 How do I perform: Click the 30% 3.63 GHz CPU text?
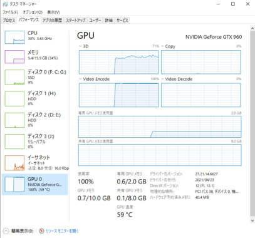point(39,39)
